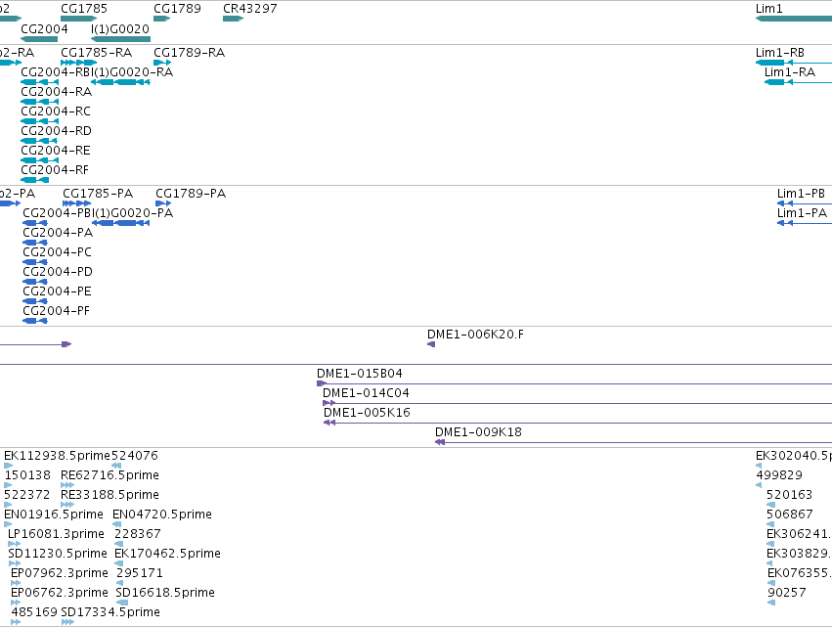
Task: Select the CG2004-PF protein label
Action: click(x=57, y=312)
